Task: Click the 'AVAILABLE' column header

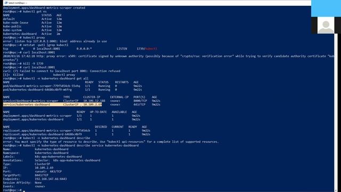Action: click(119, 112)
